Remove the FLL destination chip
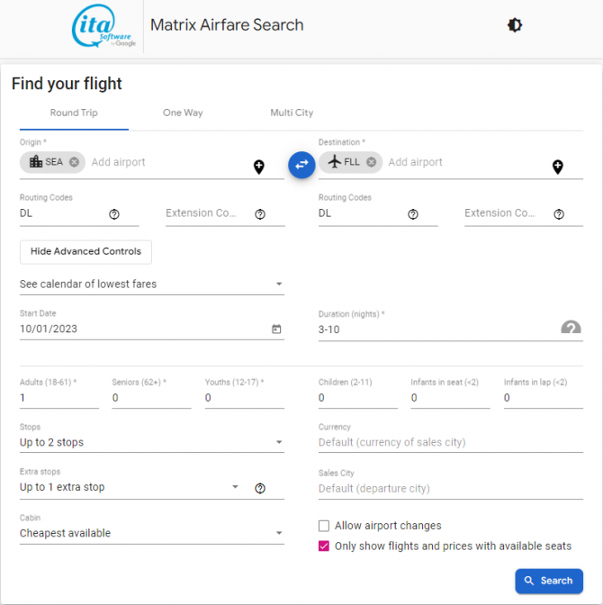The image size is (603, 605). pos(371,162)
